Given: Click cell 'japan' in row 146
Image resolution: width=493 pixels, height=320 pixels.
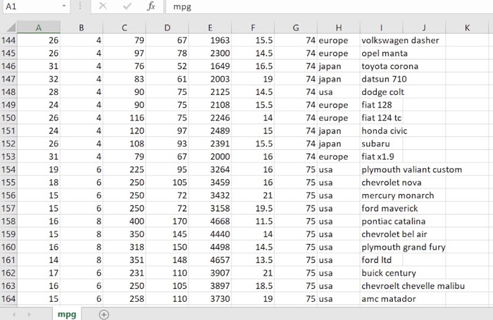Looking at the screenshot, I should pos(339,66).
